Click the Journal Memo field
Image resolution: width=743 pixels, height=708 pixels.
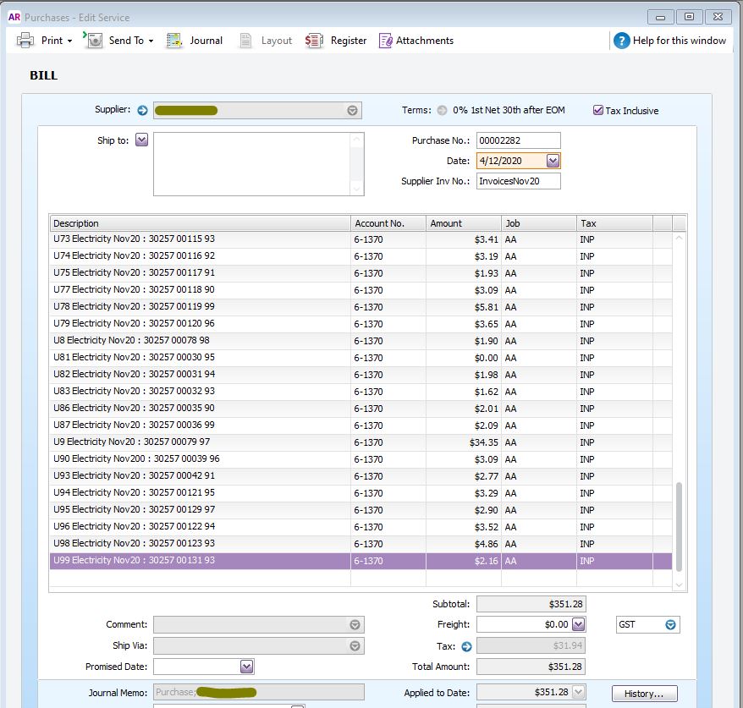258,692
